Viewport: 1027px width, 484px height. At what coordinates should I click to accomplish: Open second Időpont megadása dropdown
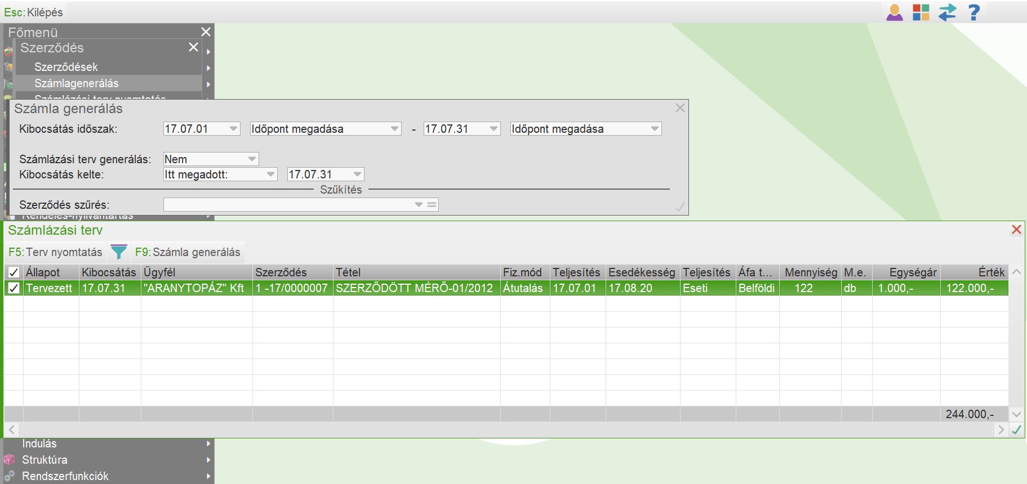point(655,129)
